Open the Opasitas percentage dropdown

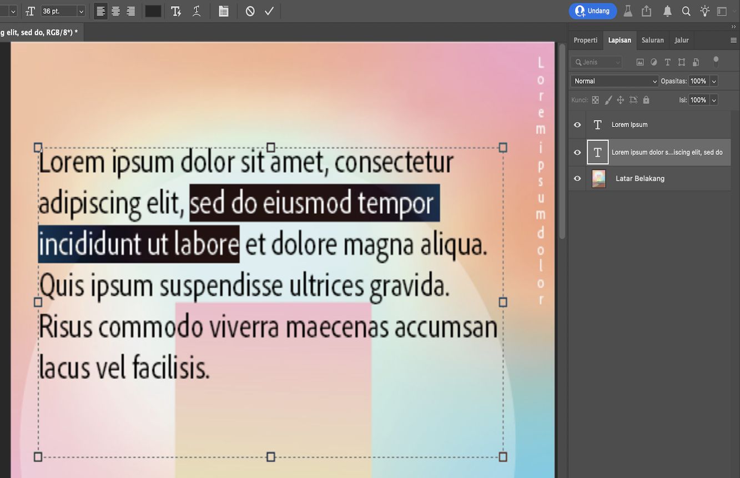tap(713, 81)
